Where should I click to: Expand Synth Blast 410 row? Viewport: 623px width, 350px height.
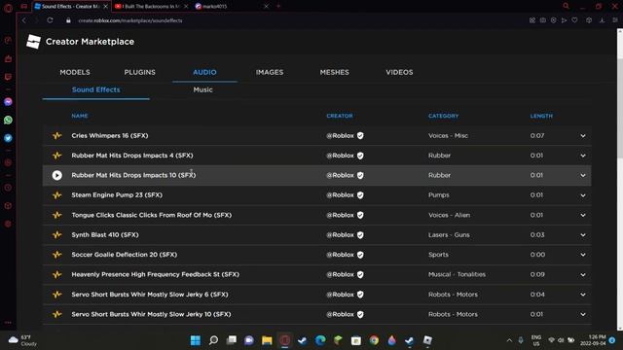tap(583, 235)
